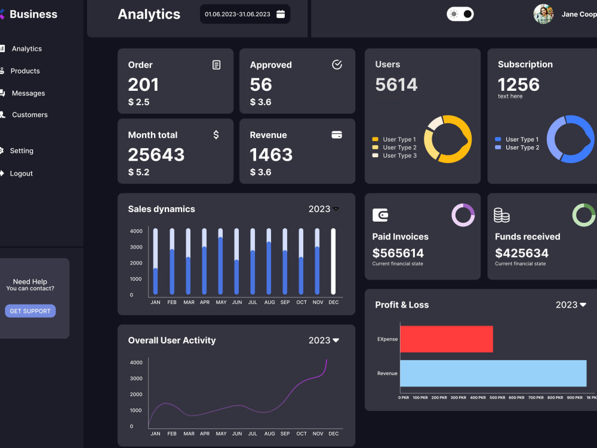Viewport: 597px width, 448px height.
Task: Open the Sales dynamics 2023 year dropdown
Action: coord(324,208)
